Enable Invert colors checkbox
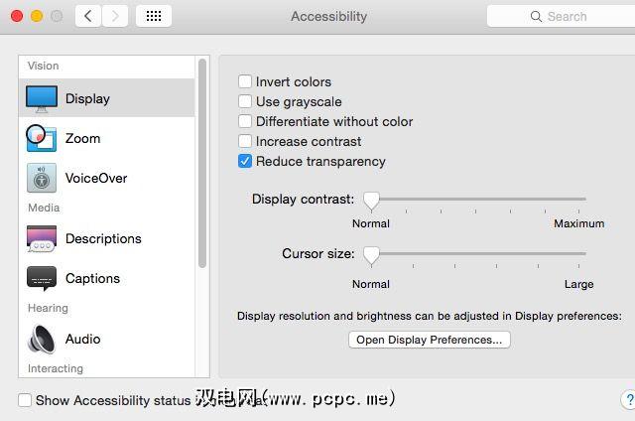 245,81
